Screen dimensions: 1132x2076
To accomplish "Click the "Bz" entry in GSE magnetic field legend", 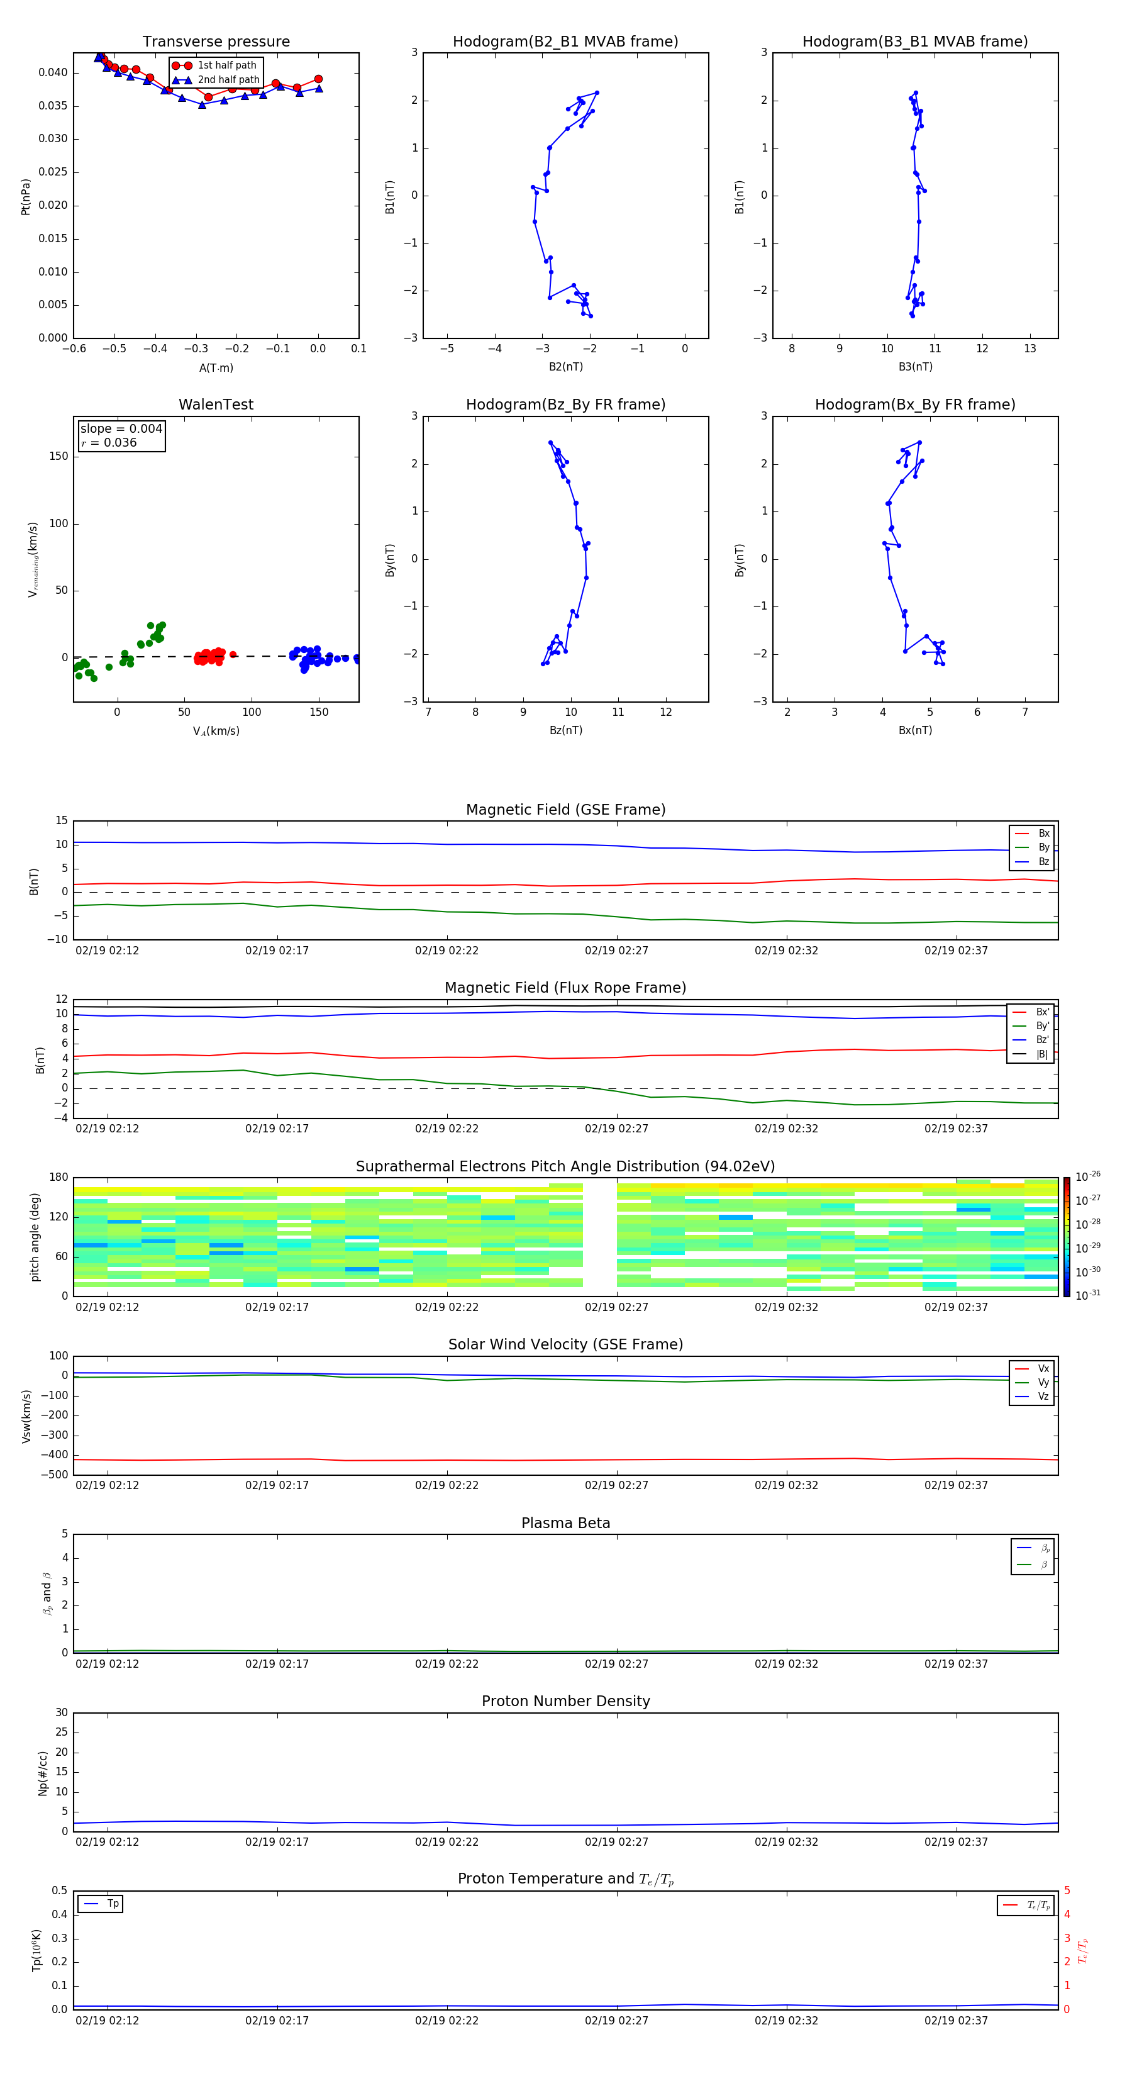I will (1033, 861).
